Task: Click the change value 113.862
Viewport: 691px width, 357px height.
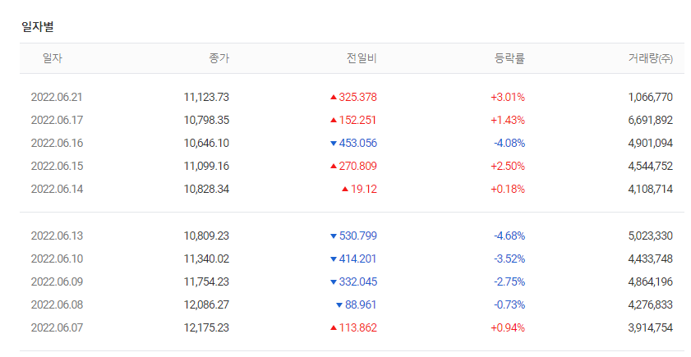Action: tap(358, 327)
